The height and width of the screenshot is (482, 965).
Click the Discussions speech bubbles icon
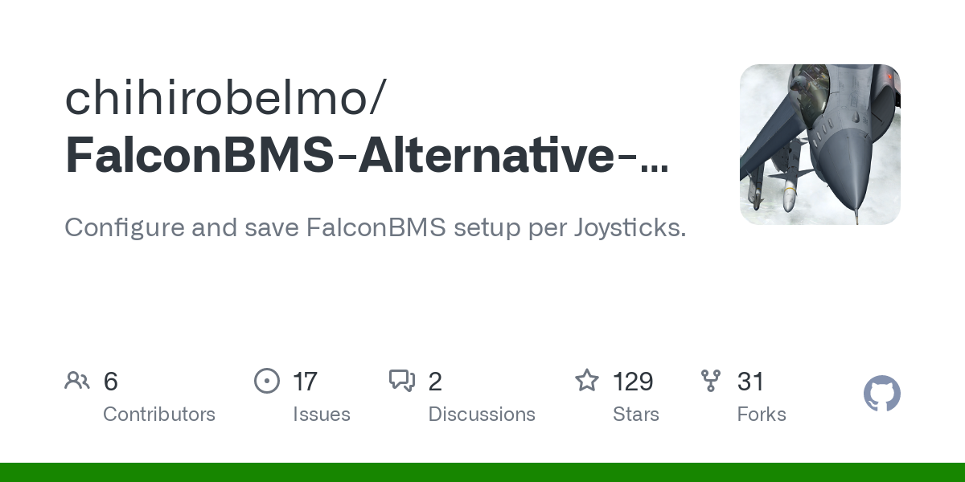[401, 381]
